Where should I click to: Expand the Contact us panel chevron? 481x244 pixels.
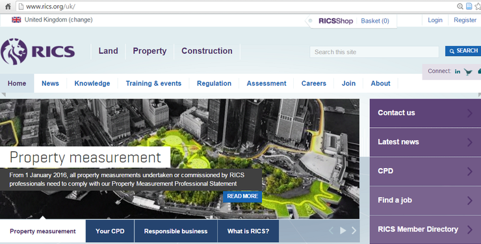click(470, 113)
